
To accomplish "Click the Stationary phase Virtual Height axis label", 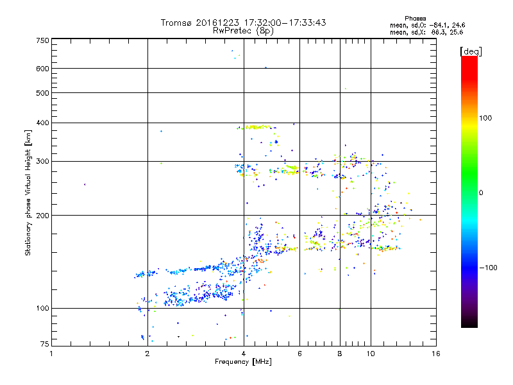I will click(x=28, y=193).
